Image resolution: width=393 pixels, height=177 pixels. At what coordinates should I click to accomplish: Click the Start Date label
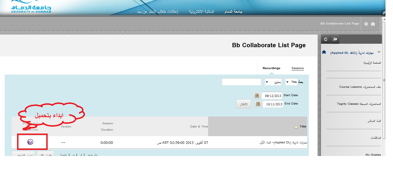(291, 95)
